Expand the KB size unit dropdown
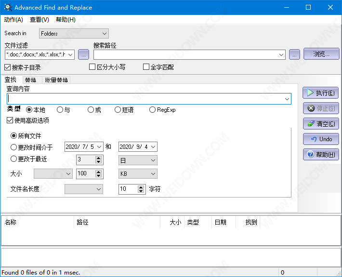Screen dimensions: 342x277 point(138,173)
